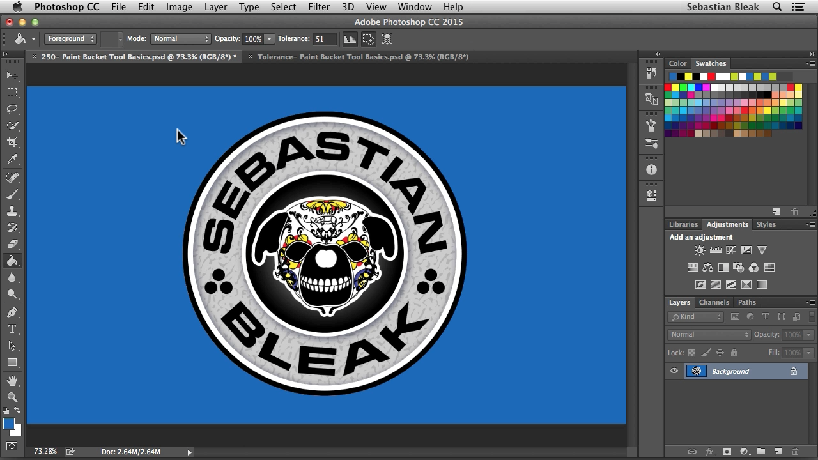Select the Pen tool
Viewport: 818px width, 460px height.
[x=12, y=312]
